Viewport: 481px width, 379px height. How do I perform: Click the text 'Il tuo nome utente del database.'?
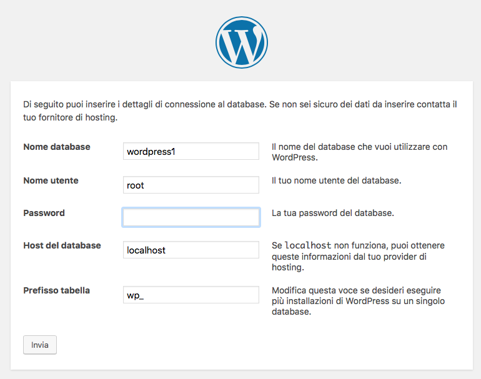[x=337, y=180]
